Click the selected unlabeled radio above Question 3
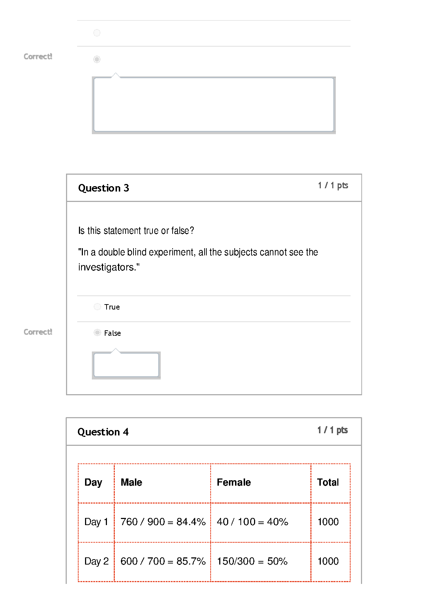The width and height of the screenshot is (427, 604). [x=97, y=59]
